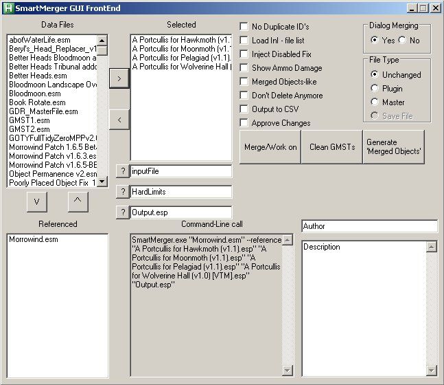The image size is (444, 385).
Task: Click the HardLimits text field
Action: [181, 192]
